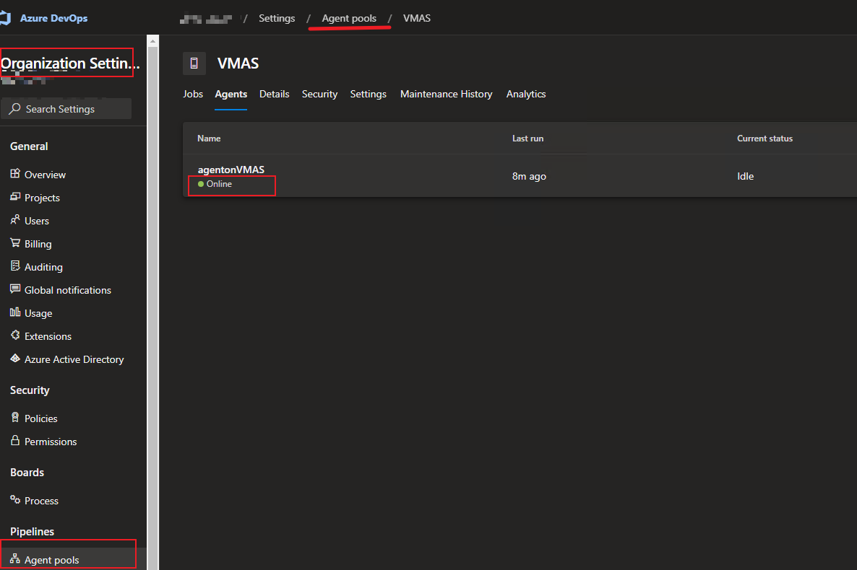
Task: Open Azure Active Directory settings
Action: click(74, 359)
